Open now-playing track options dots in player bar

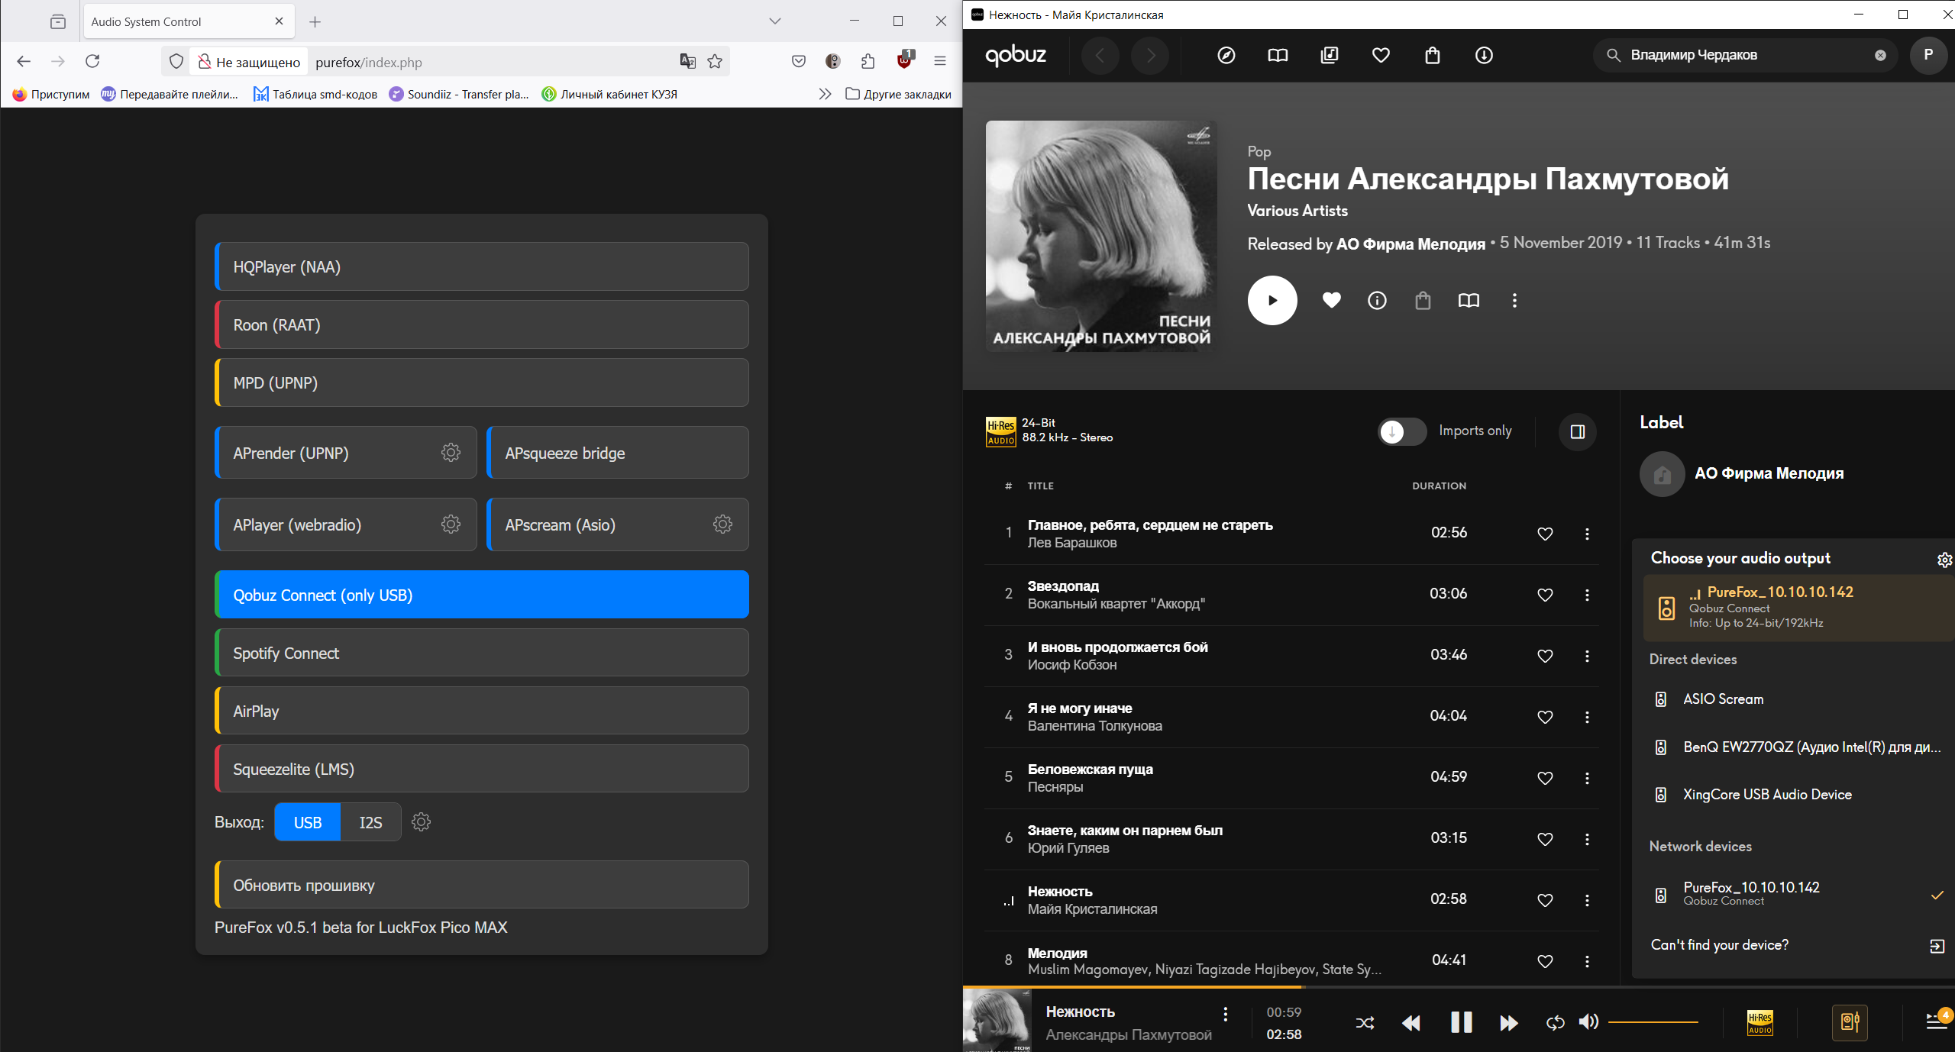[1226, 1014]
